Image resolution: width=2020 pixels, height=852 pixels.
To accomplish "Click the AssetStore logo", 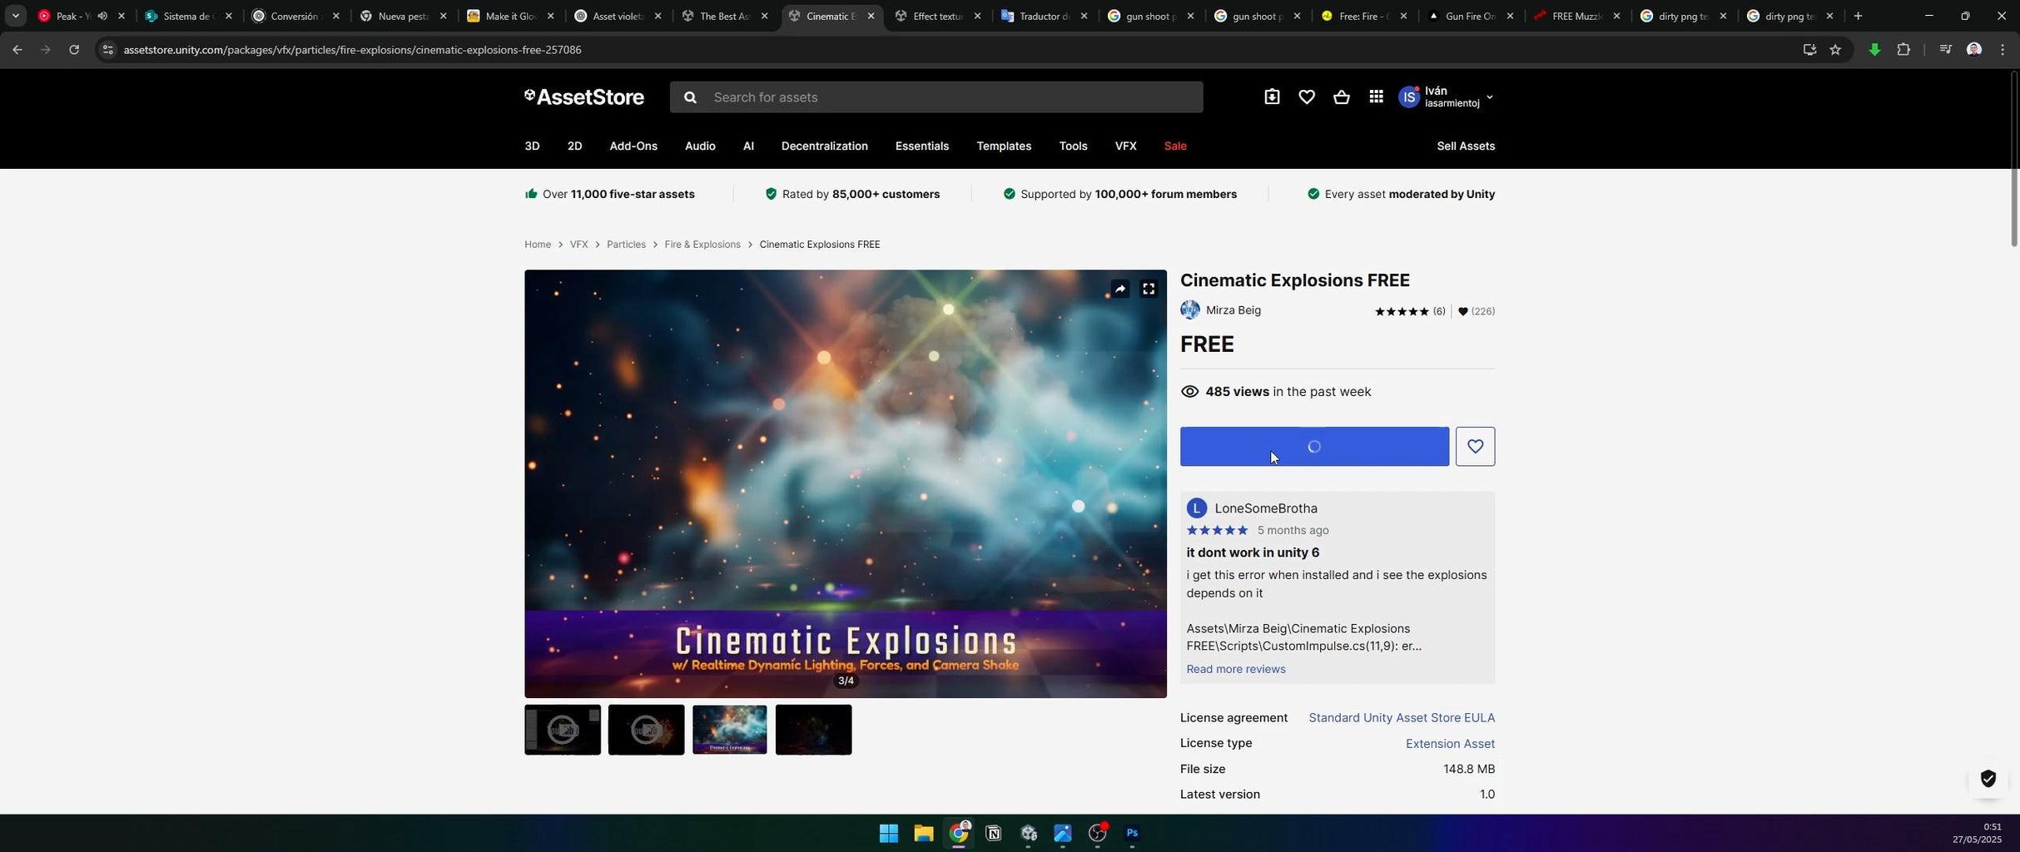I will [584, 97].
